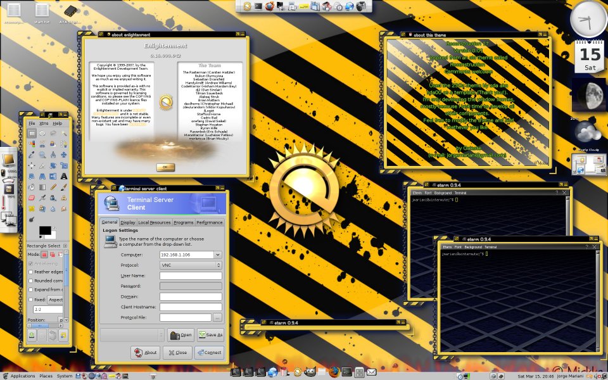Open the file cabinet icon in bottom dock

[x=360, y=372]
